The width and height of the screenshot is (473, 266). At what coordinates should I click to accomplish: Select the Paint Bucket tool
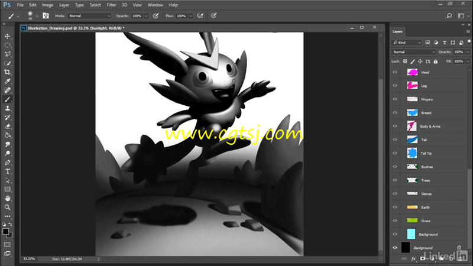[x=7, y=135]
